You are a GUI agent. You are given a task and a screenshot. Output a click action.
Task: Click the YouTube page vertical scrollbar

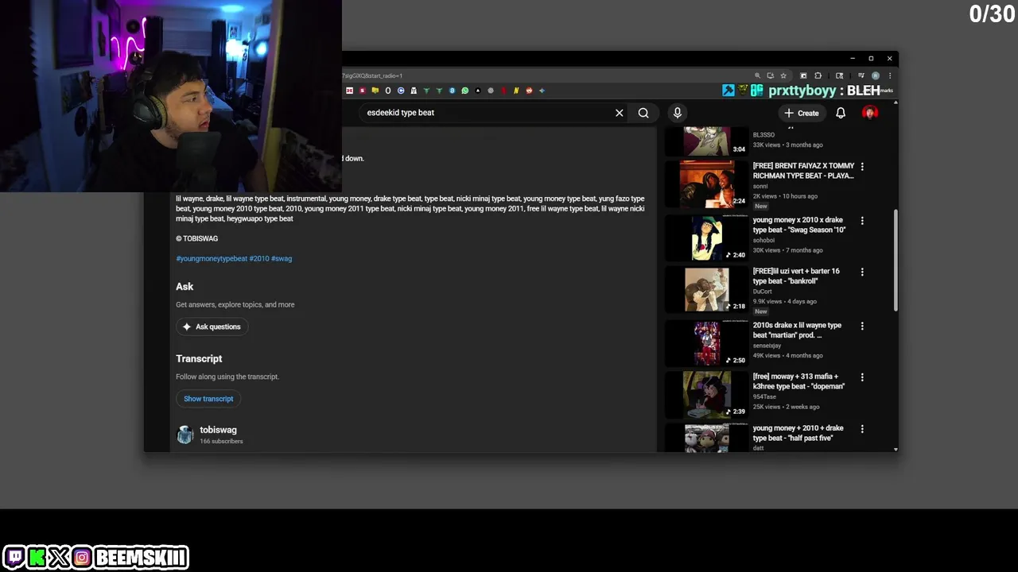click(x=896, y=260)
